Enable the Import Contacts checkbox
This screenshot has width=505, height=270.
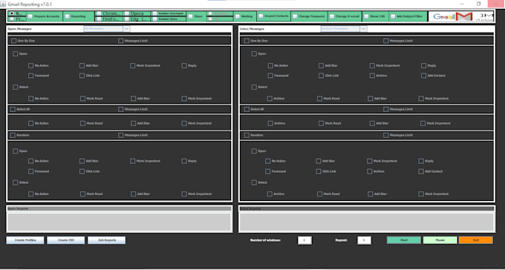pos(261,16)
